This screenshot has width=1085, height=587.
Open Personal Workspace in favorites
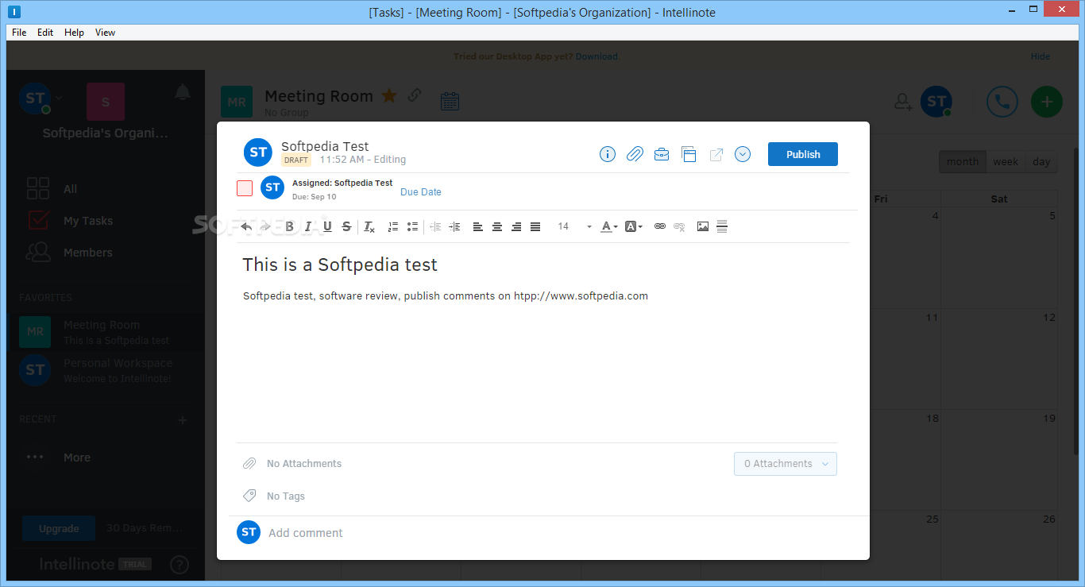(x=106, y=370)
